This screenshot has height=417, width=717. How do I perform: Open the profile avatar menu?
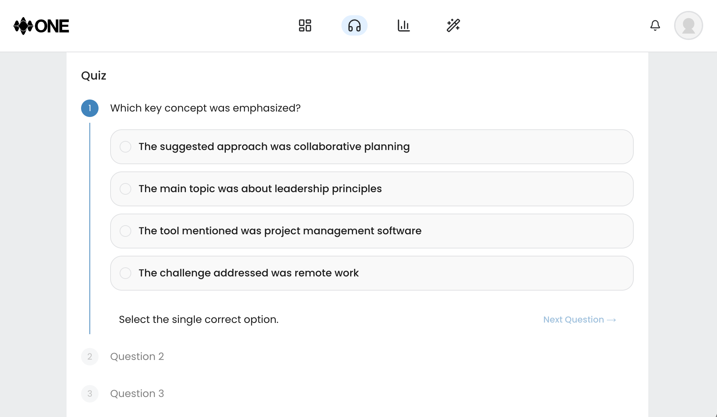(x=688, y=26)
